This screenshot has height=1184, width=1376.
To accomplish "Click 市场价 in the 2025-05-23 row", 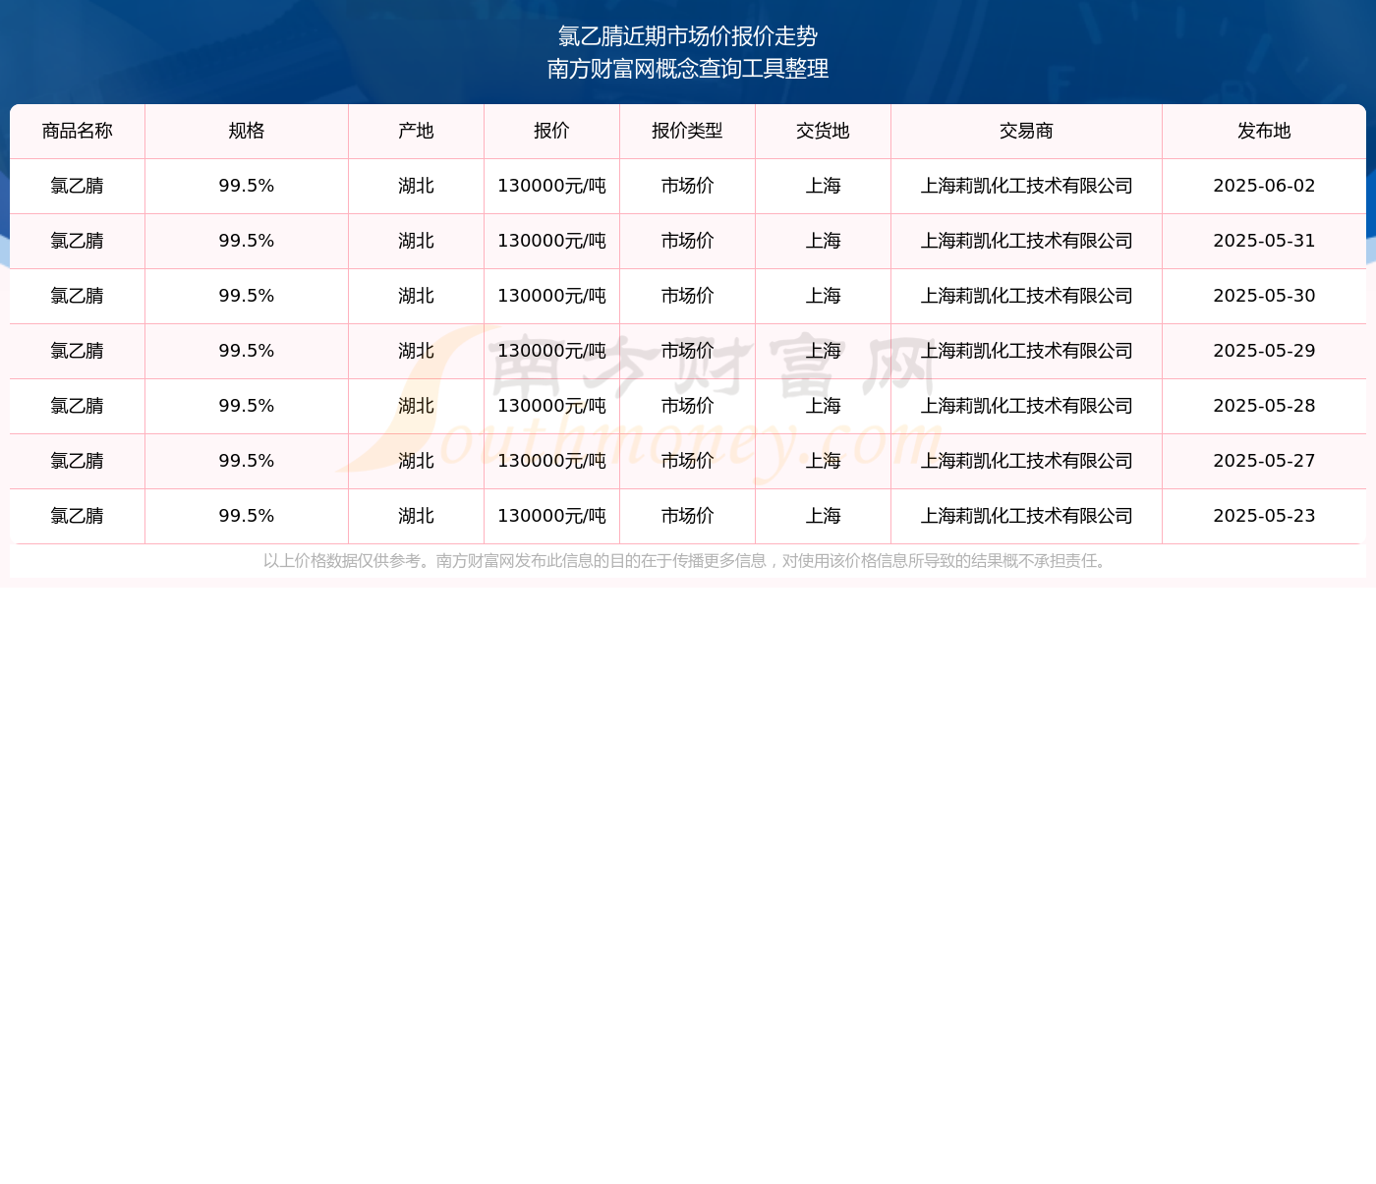I will point(687,516).
